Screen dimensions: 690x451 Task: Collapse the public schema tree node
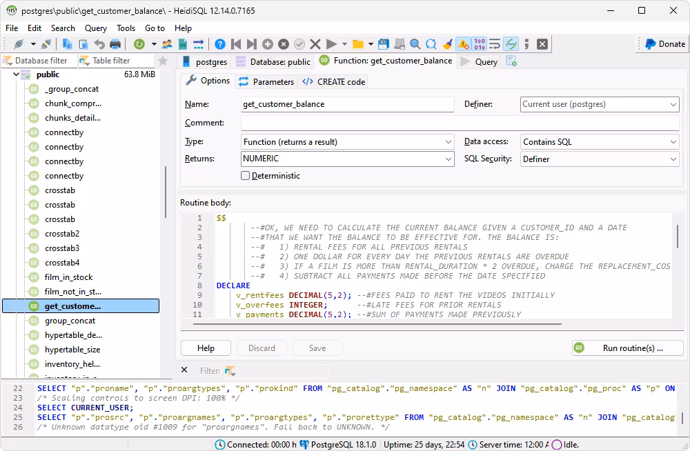coord(16,74)
